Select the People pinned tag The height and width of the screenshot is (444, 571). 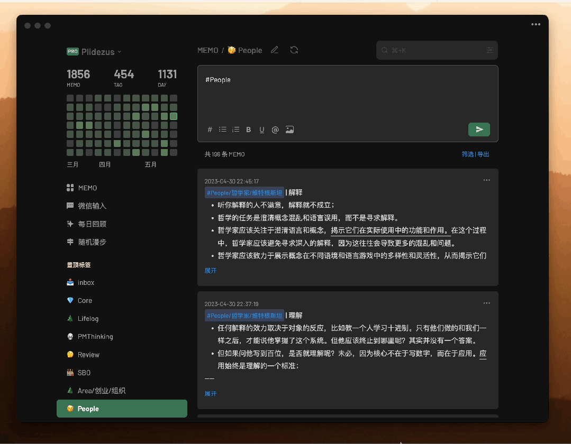coord(122,409)
